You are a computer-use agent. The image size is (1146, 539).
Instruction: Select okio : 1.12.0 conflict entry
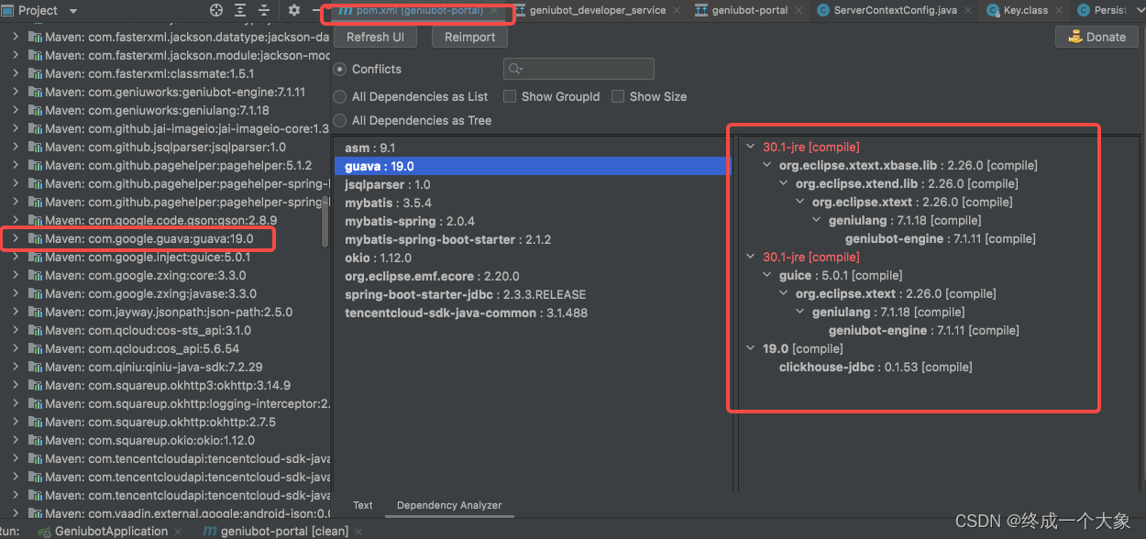coord(532,258)
